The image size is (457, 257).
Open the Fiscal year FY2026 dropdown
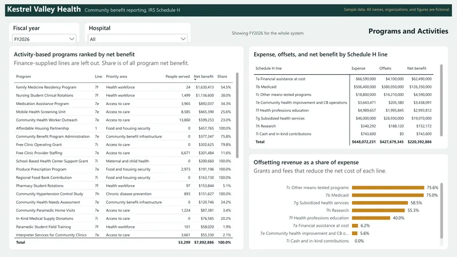(x=45, y=39)
